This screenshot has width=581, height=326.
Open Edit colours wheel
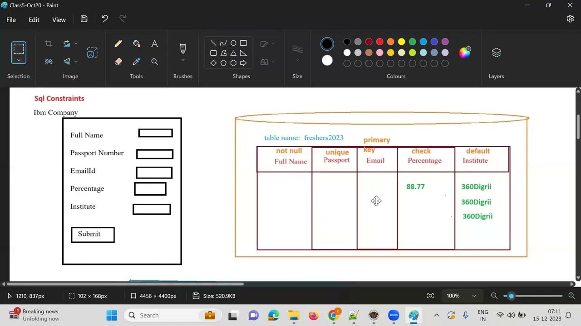click(x=464, y=53)
